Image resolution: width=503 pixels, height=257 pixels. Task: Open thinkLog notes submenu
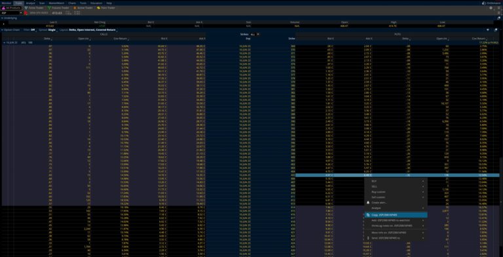(396, 226)
